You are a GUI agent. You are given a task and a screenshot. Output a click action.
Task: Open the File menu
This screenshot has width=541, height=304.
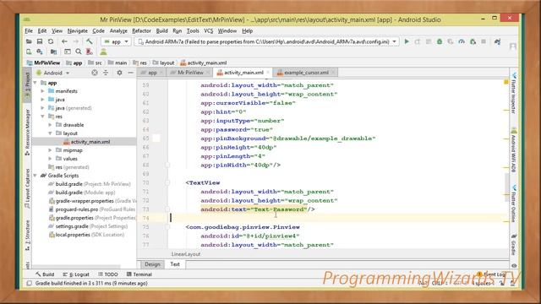point(29,30)
